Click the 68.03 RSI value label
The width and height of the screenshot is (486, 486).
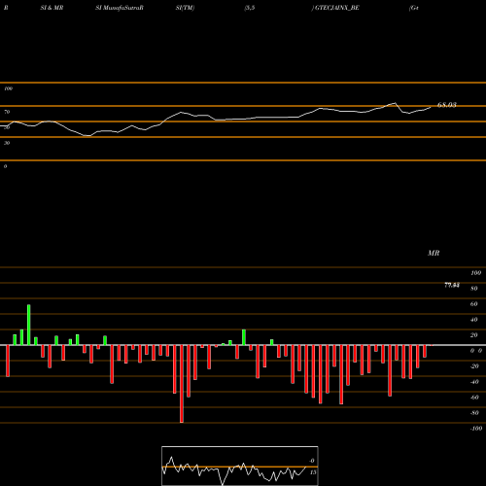tap(447, 105)
